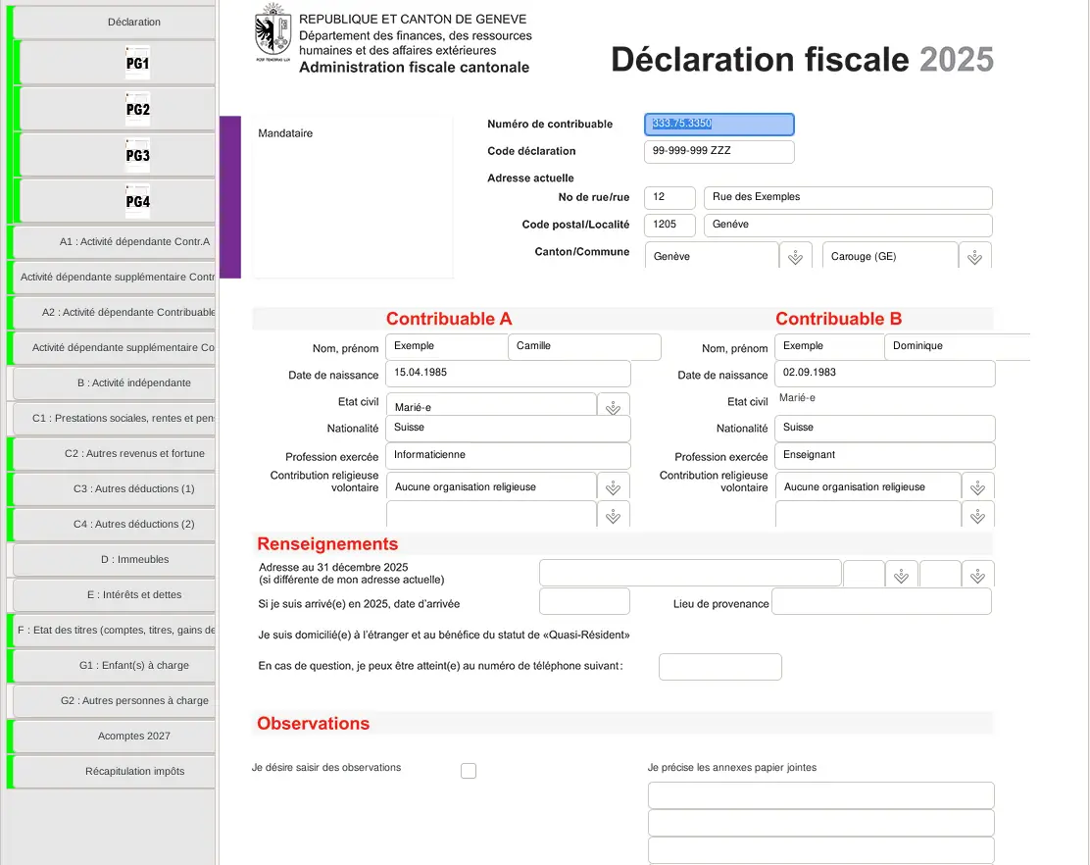Open the Canton Genève dropdown arrow

coord(795,256)
